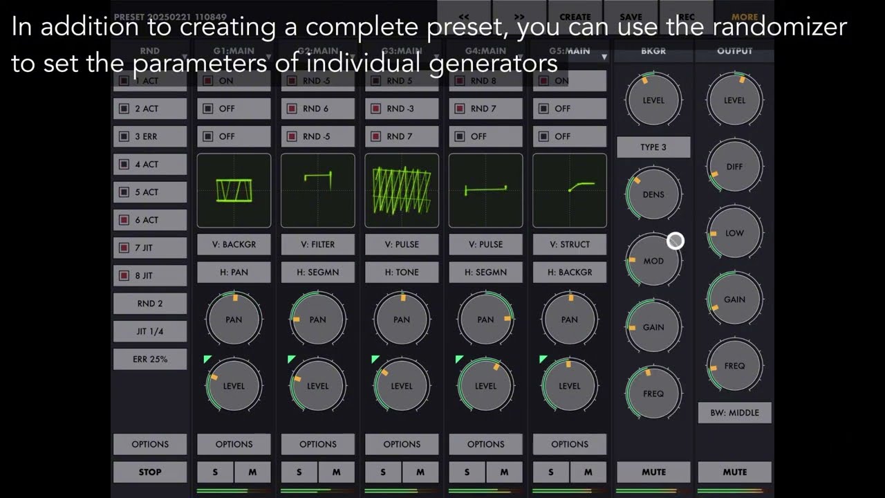This screenshot has height=498, width=885.
Task: Toggle the RND 6 checkbox in G2
Action: 292,109
